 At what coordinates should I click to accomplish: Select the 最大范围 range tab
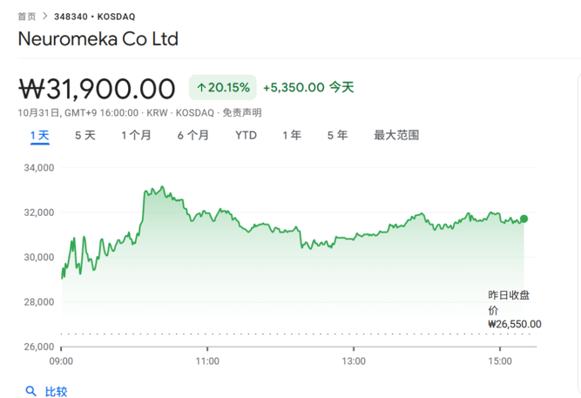[396, 135]
